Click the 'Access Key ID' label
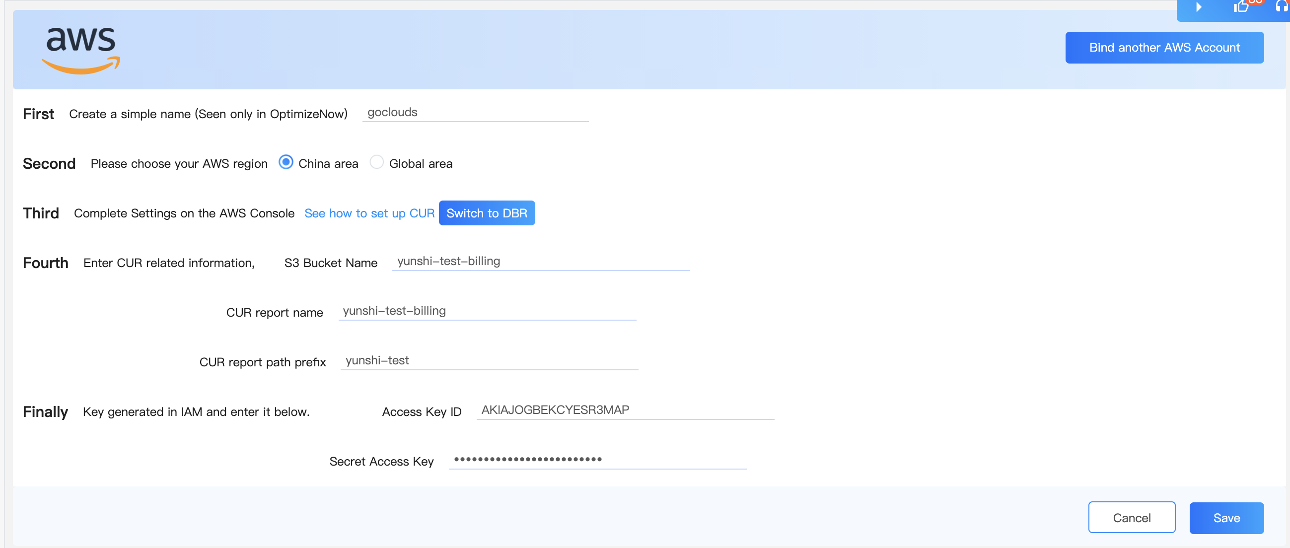 pos(422,412)
